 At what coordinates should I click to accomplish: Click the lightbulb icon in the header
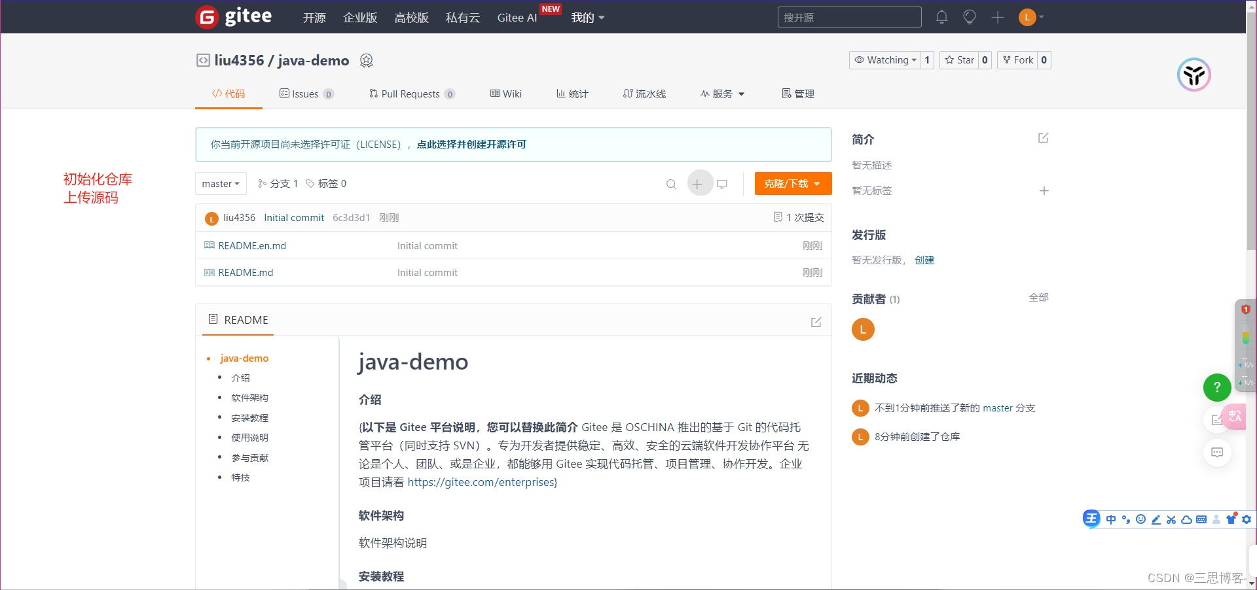[x=970, y=17]
